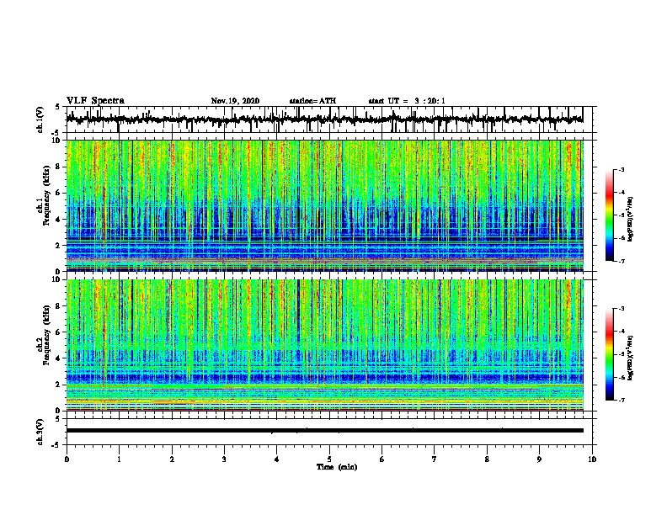The image size is (667, 515).
Task: Click the "ch.3(V)" waveform axis label
Action: (x=40, y=433)
